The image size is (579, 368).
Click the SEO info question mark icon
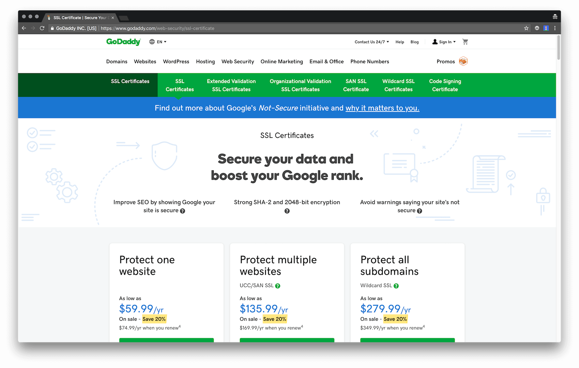[x=182, y=211]
